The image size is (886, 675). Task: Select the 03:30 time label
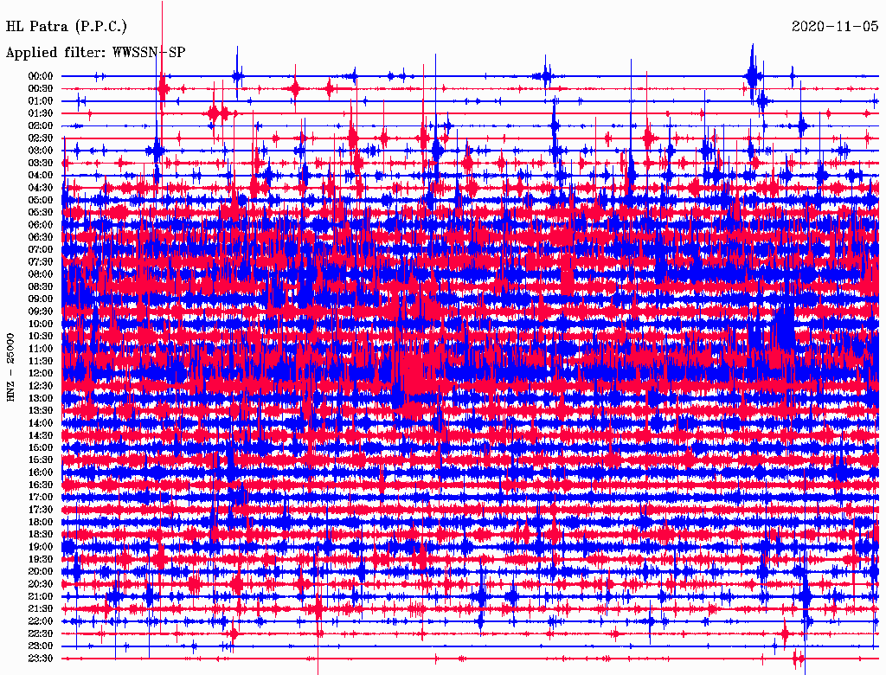(x=41, y=163)
